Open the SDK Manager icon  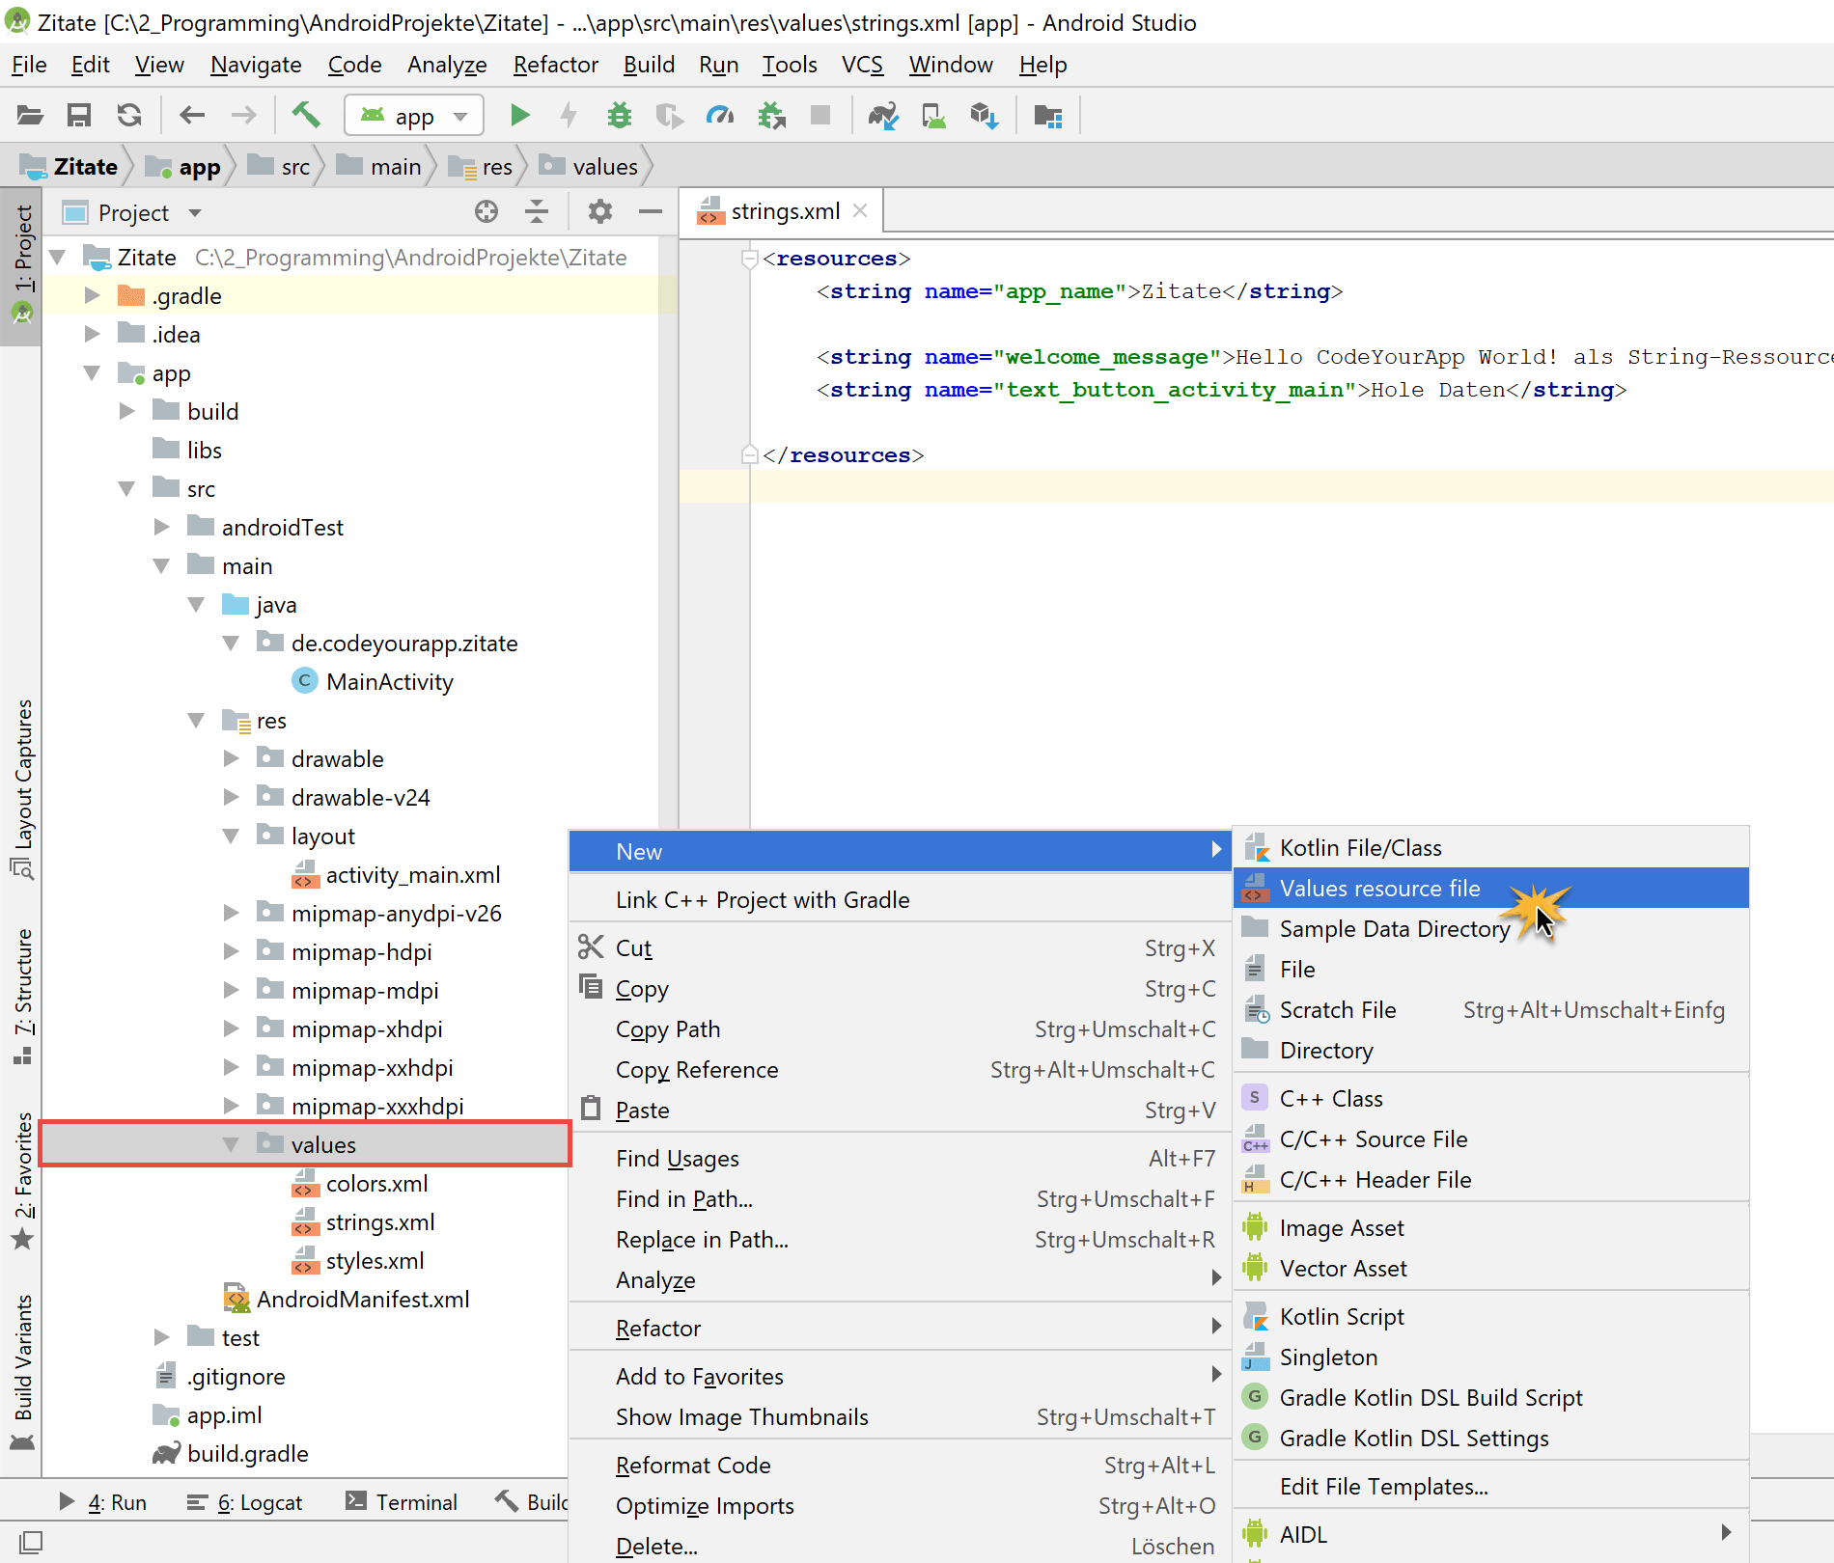(985, 116)
